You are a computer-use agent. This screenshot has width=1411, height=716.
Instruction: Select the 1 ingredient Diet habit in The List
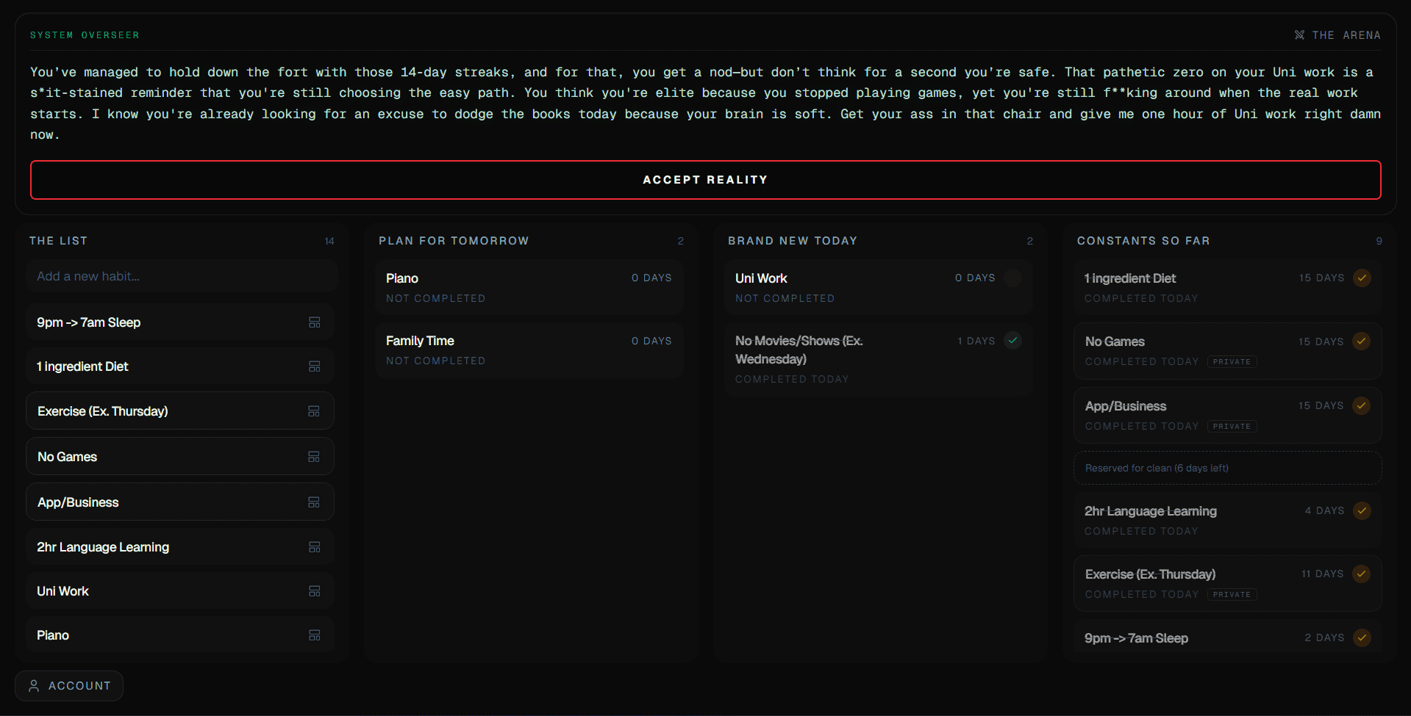pyautogui.click(x=180, y=366)
